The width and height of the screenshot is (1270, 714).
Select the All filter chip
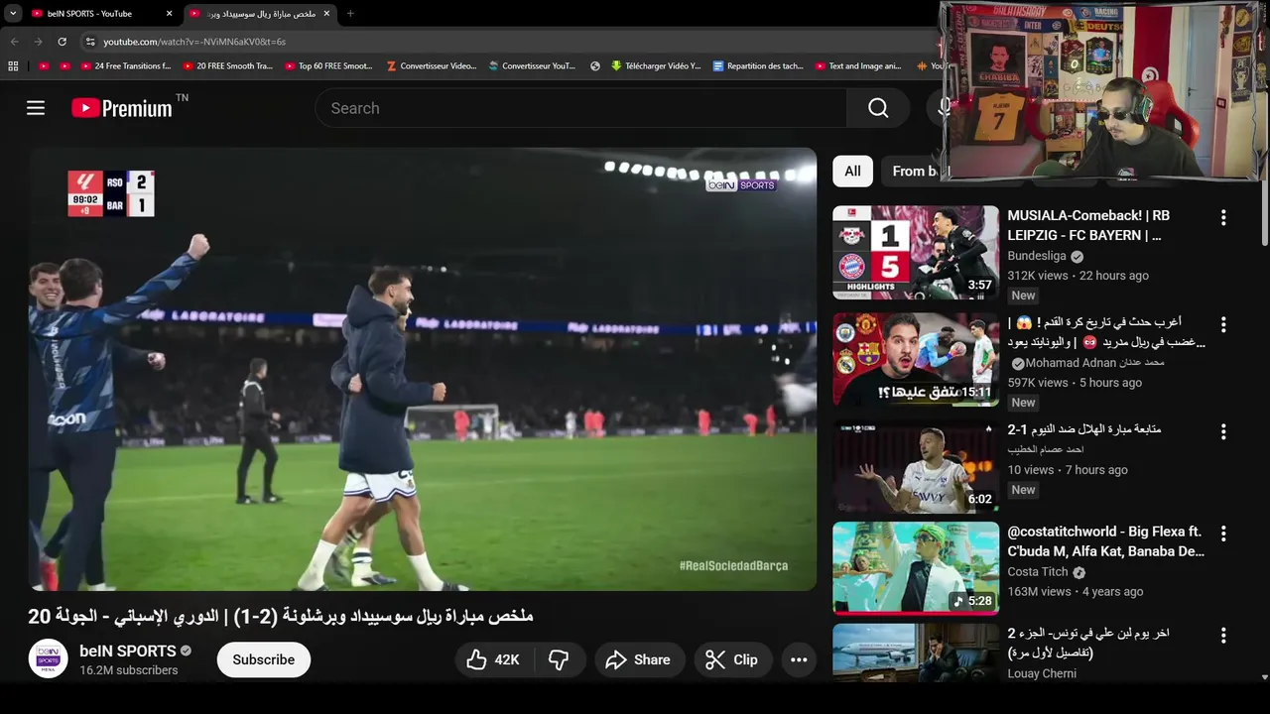point(852,172)
